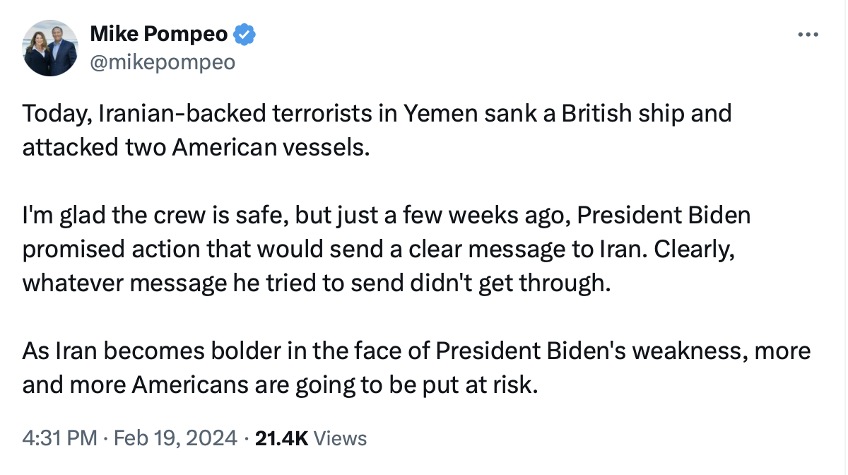Click the blue verified checkmark badge

click(245, 34)
